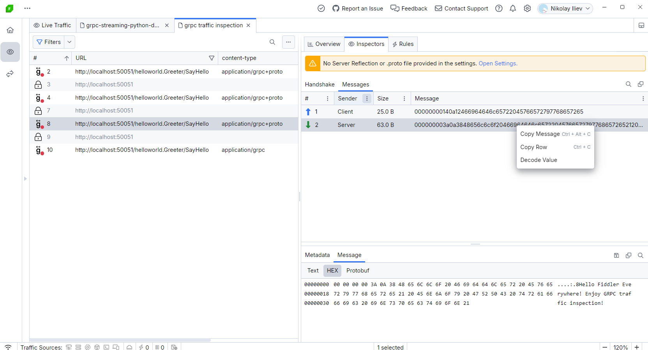Click the sessions list horizontal scrollbar
Screen dimensions: 648x350
[x=120, y=340]
